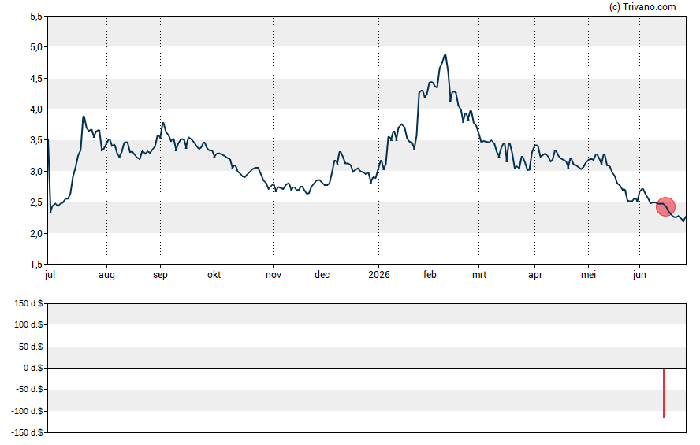
Task: Click the '4,0' price axis value
Action: click(36, 109)
